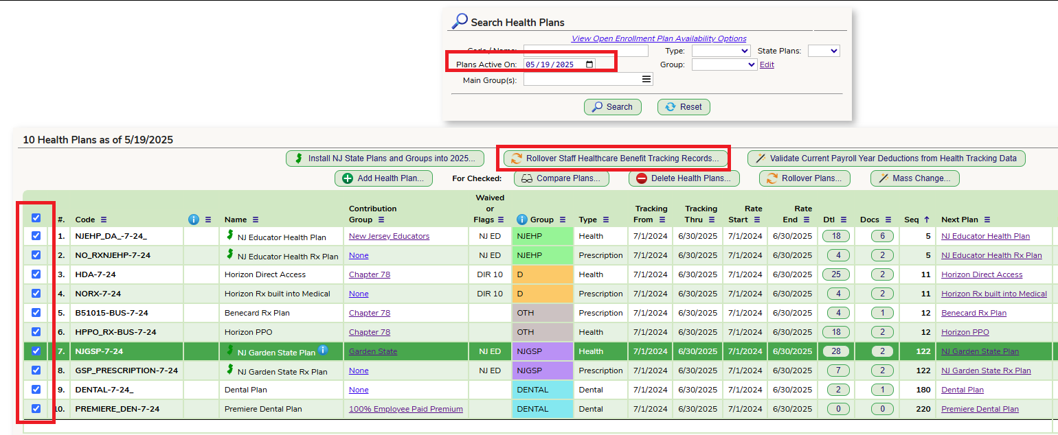Click the Add Health Plan button
Viewport: 1058px width, 435px height.
[x=383, y=178]
